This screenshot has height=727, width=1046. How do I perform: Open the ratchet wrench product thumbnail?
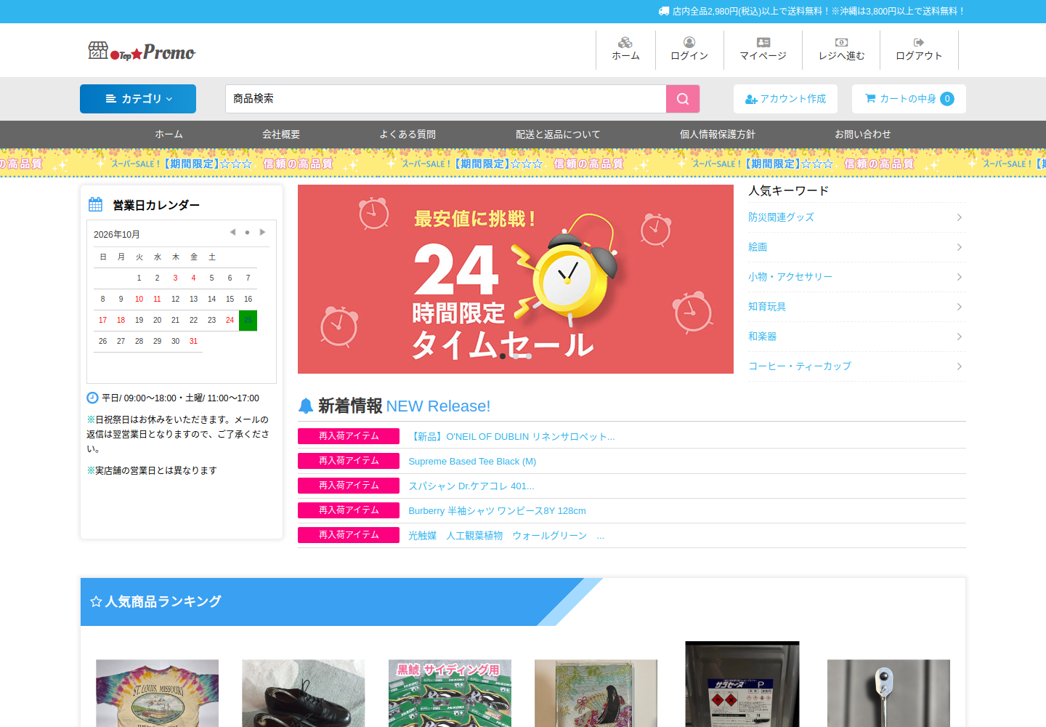tap(888, 693)
